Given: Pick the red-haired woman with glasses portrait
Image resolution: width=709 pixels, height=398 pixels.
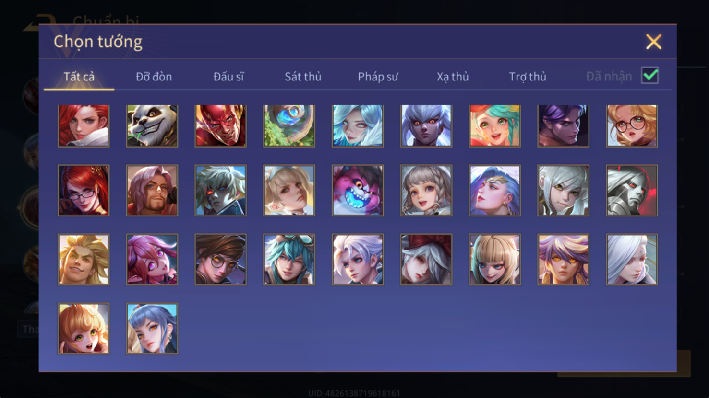Looking at the screenshot, I should (x=84, y=191).
